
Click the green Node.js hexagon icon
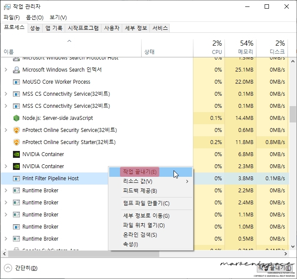[x=16, y=118]
